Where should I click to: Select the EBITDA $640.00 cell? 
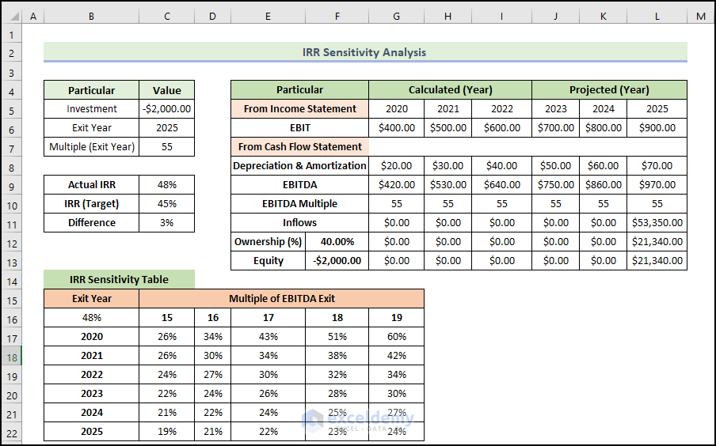(x=501, y=185)
